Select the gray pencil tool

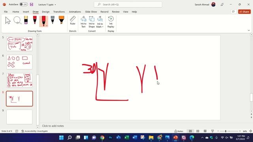coord(53,20)
